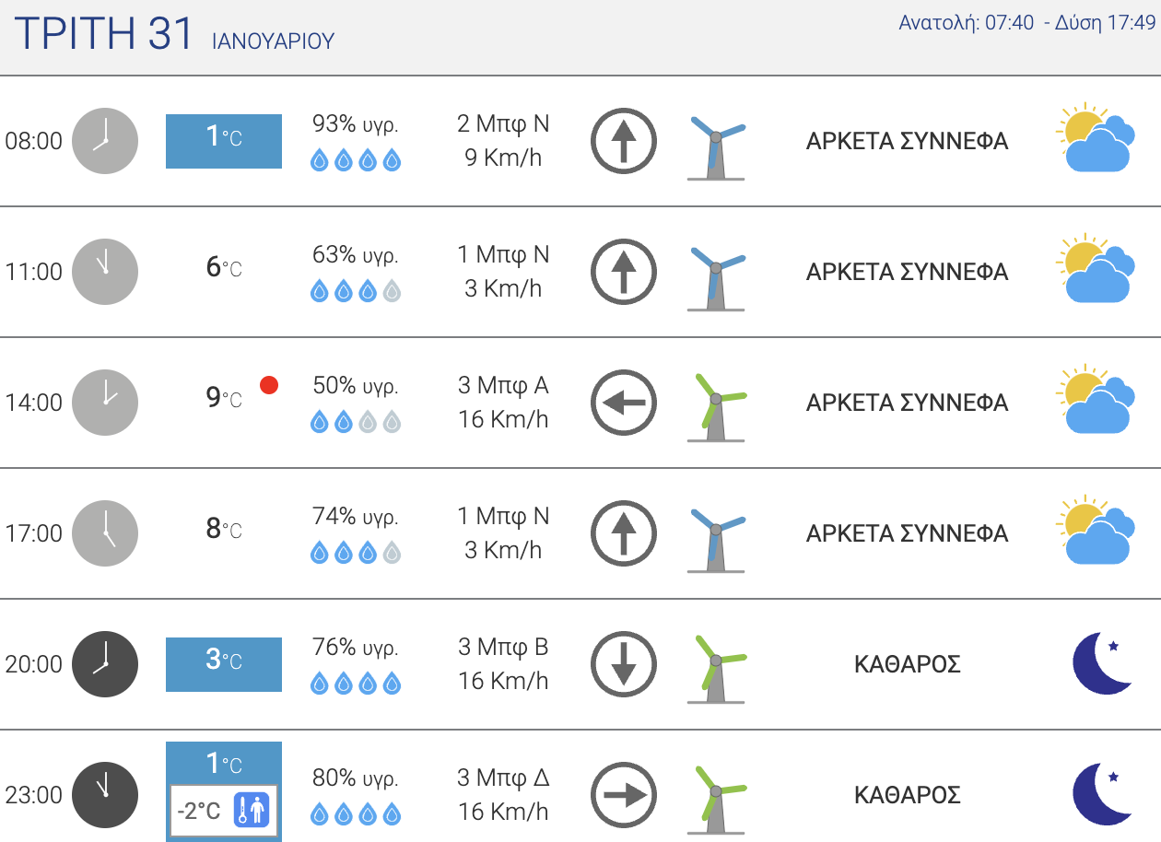Click the blue 1°C temperature box at 08:00
The height and width of the screenshot is (842, 1161).
click(x=224, y=141)
